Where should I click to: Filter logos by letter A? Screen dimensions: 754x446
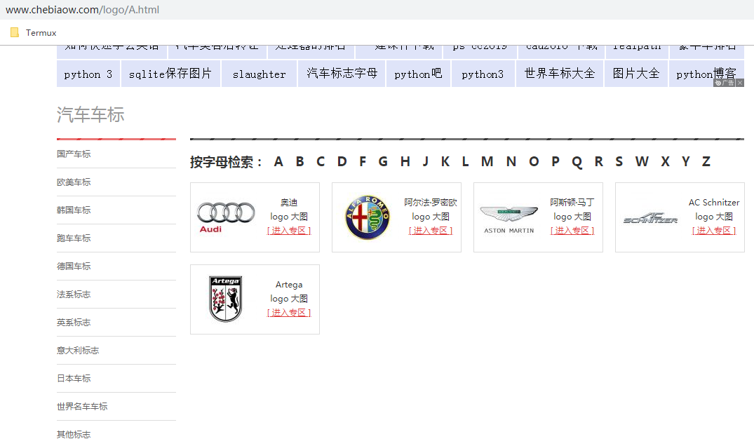[x=278, y=161]
